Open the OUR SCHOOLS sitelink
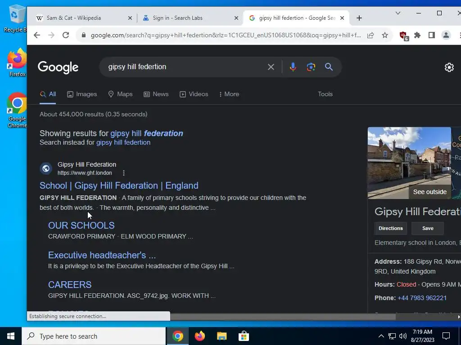Image resolution: width=461 pixels, height=345 pixels. coord(81,226)
